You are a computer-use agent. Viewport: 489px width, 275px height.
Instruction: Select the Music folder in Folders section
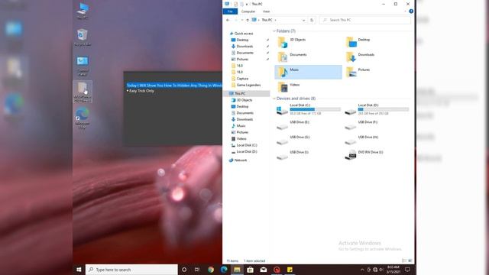(308, 72)
